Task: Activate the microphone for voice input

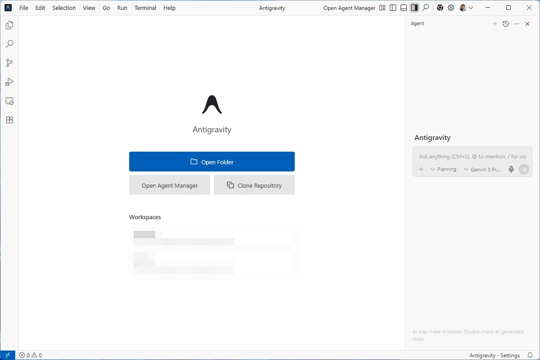Action: point(511,169)
